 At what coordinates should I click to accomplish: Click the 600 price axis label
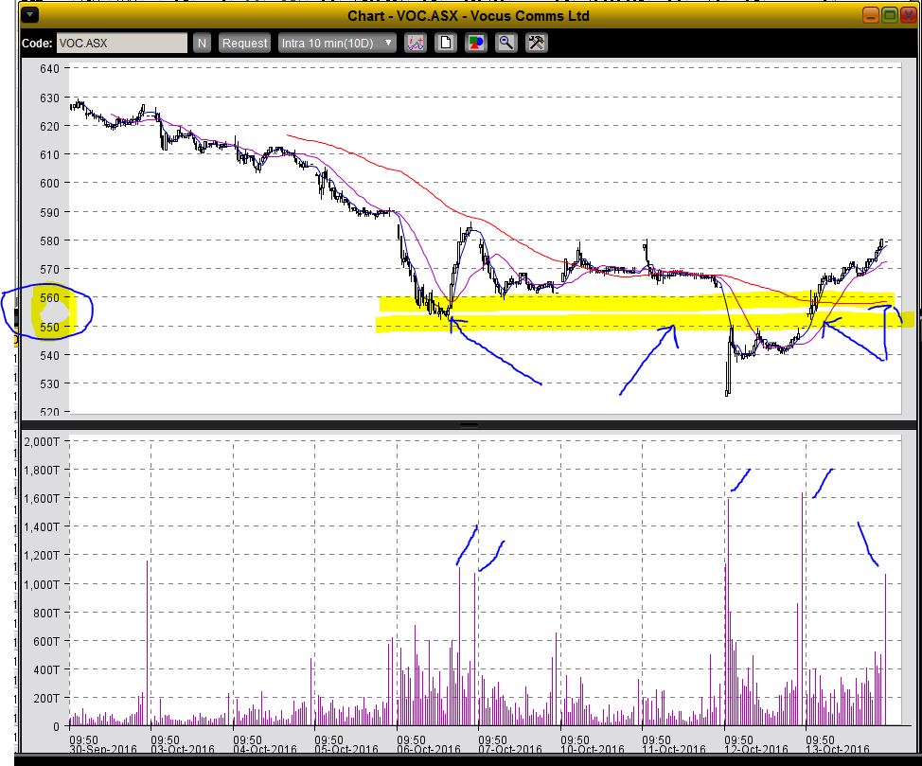[49, 183]
